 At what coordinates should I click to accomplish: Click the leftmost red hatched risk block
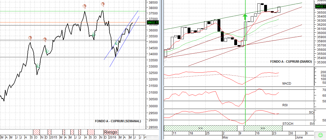[36, 132]
